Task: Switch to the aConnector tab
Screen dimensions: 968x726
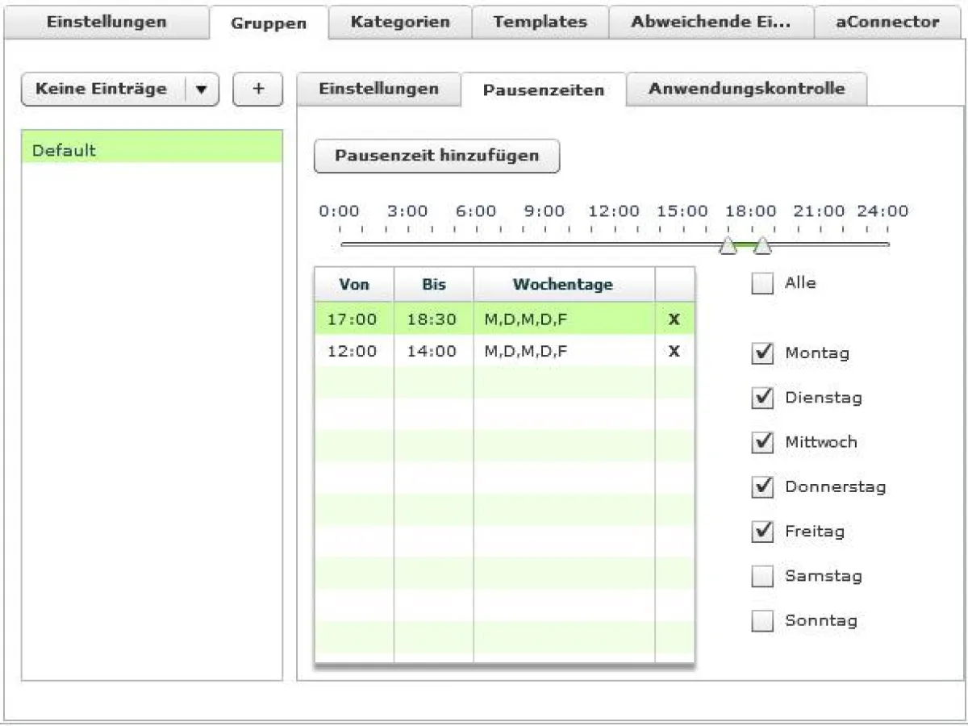Action: [887, 22]
